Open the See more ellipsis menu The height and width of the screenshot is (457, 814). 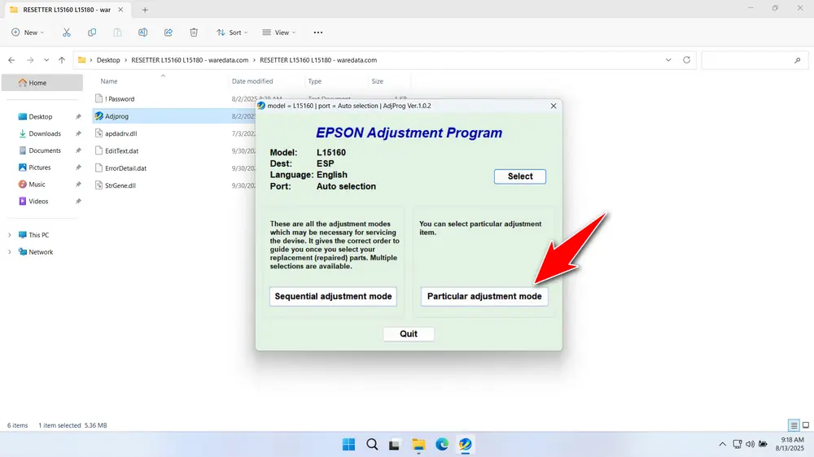click(x=318, y=33)
